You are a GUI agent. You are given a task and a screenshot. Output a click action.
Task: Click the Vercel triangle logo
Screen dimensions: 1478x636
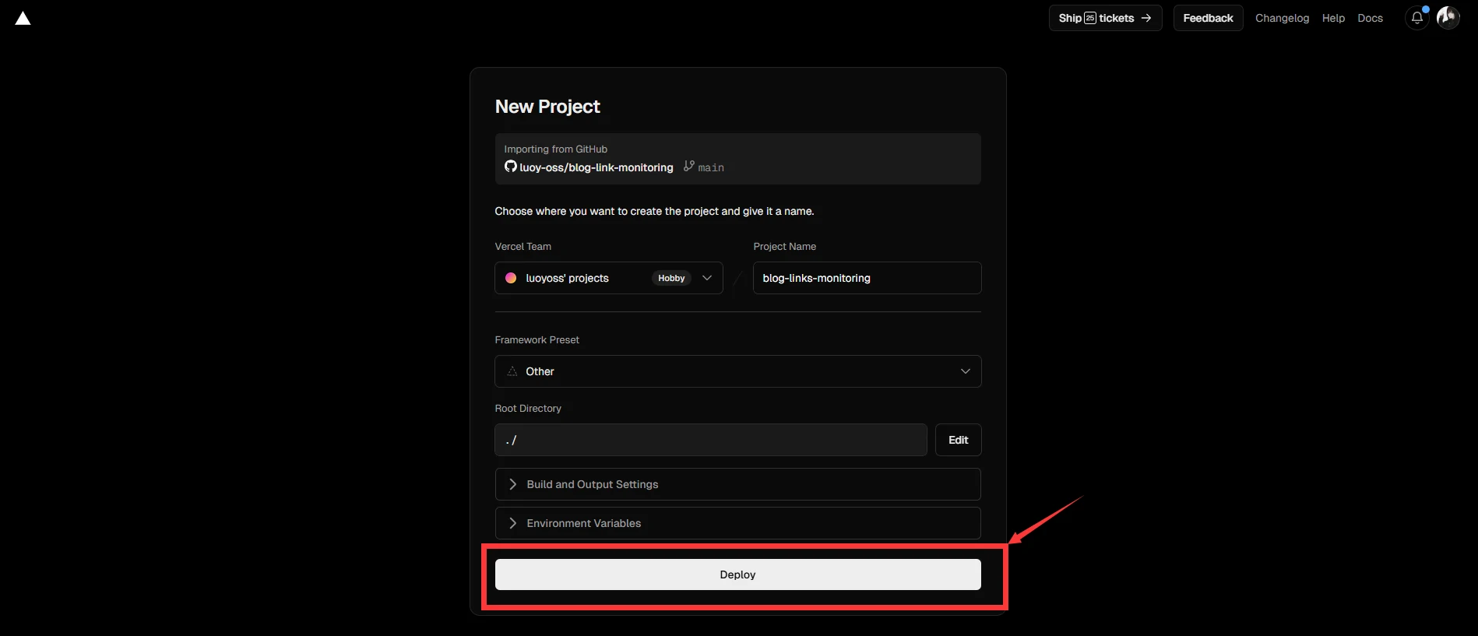(23, 19)
